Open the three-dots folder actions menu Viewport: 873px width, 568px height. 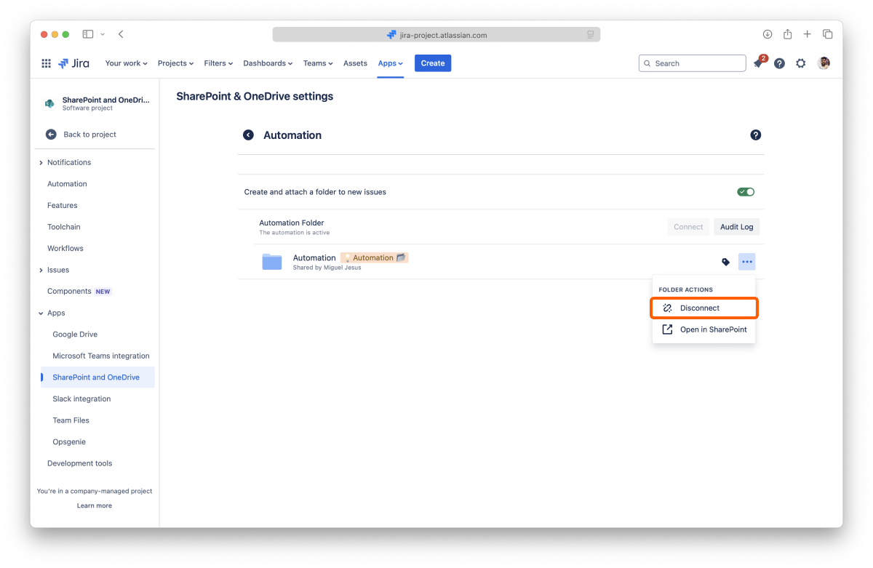[x=747, y=262]
